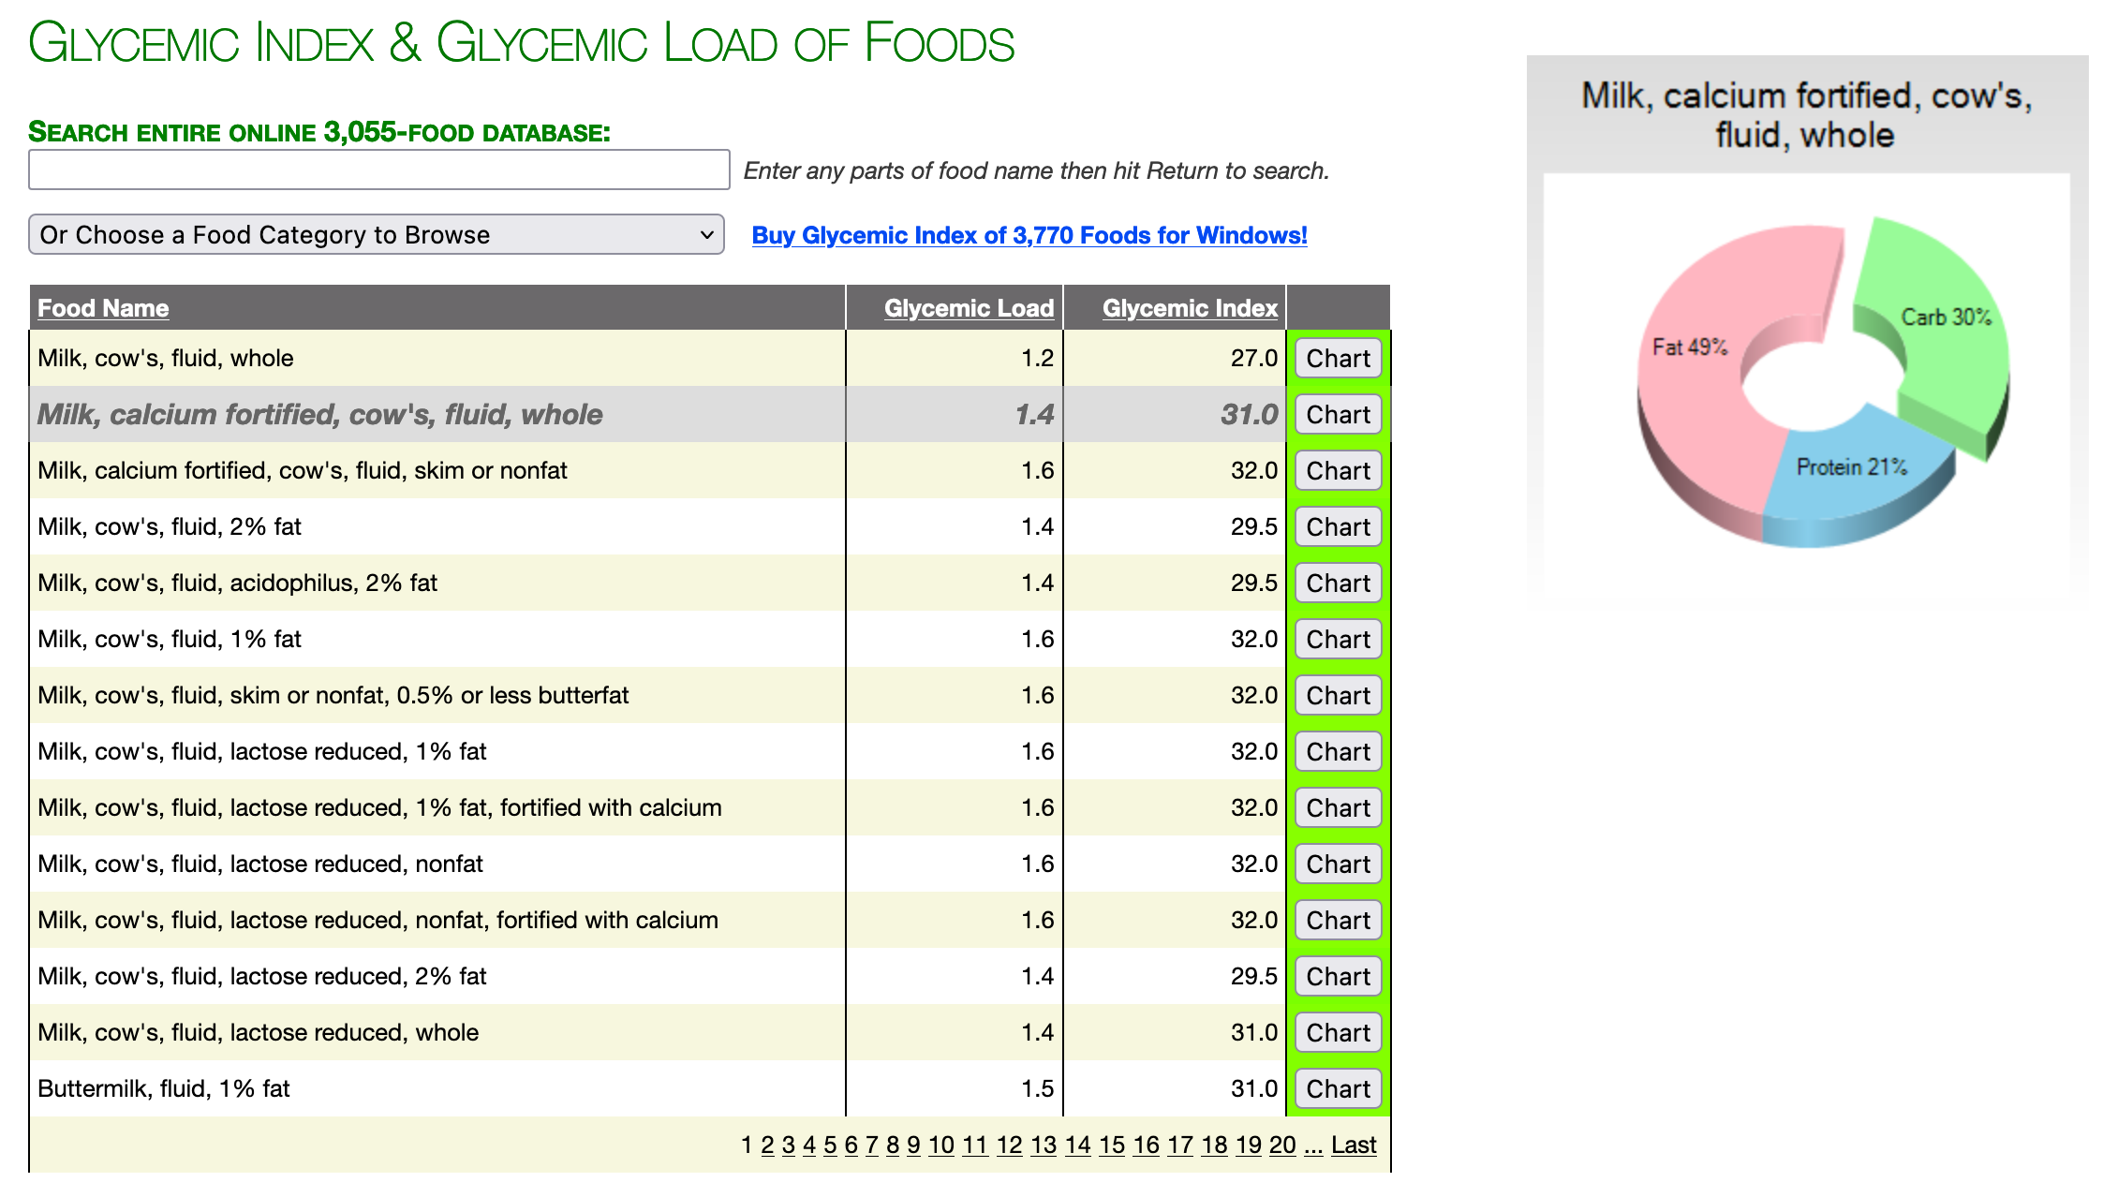Click Chart button for Milk, cow's, fluid, whole
Viewport: 2117px width, 1197px height.
1338,358
